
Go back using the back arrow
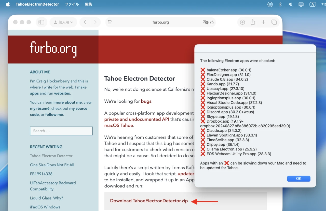pos(85,22)
